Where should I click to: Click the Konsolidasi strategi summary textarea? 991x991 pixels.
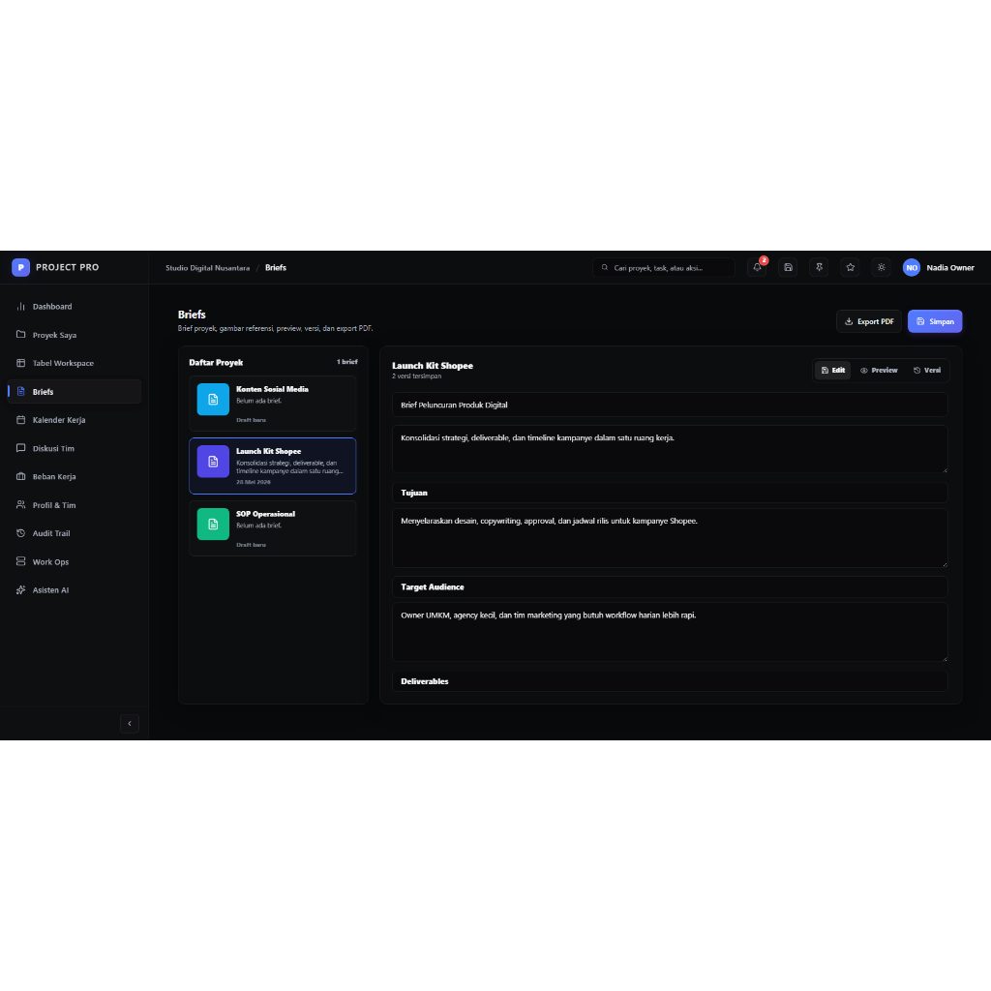tap(670, 449)
